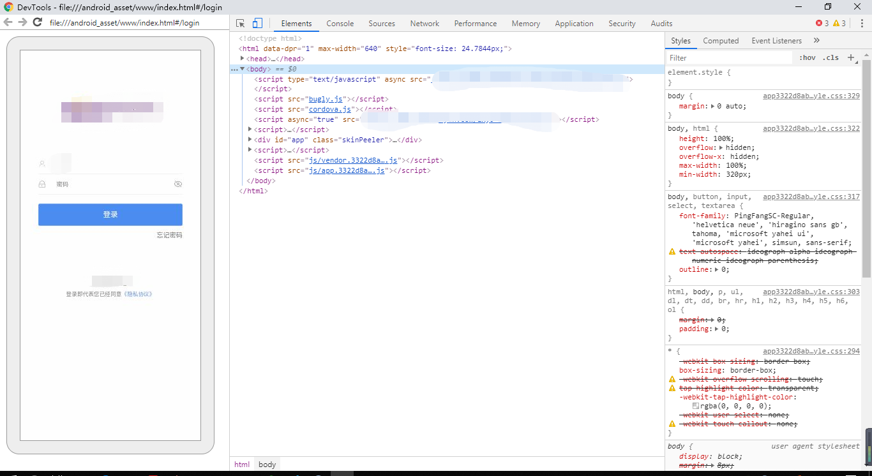Open DevTools three-dot customize menu
The image size is (872, 476).
pyautogui.click(x=861, y=24)
